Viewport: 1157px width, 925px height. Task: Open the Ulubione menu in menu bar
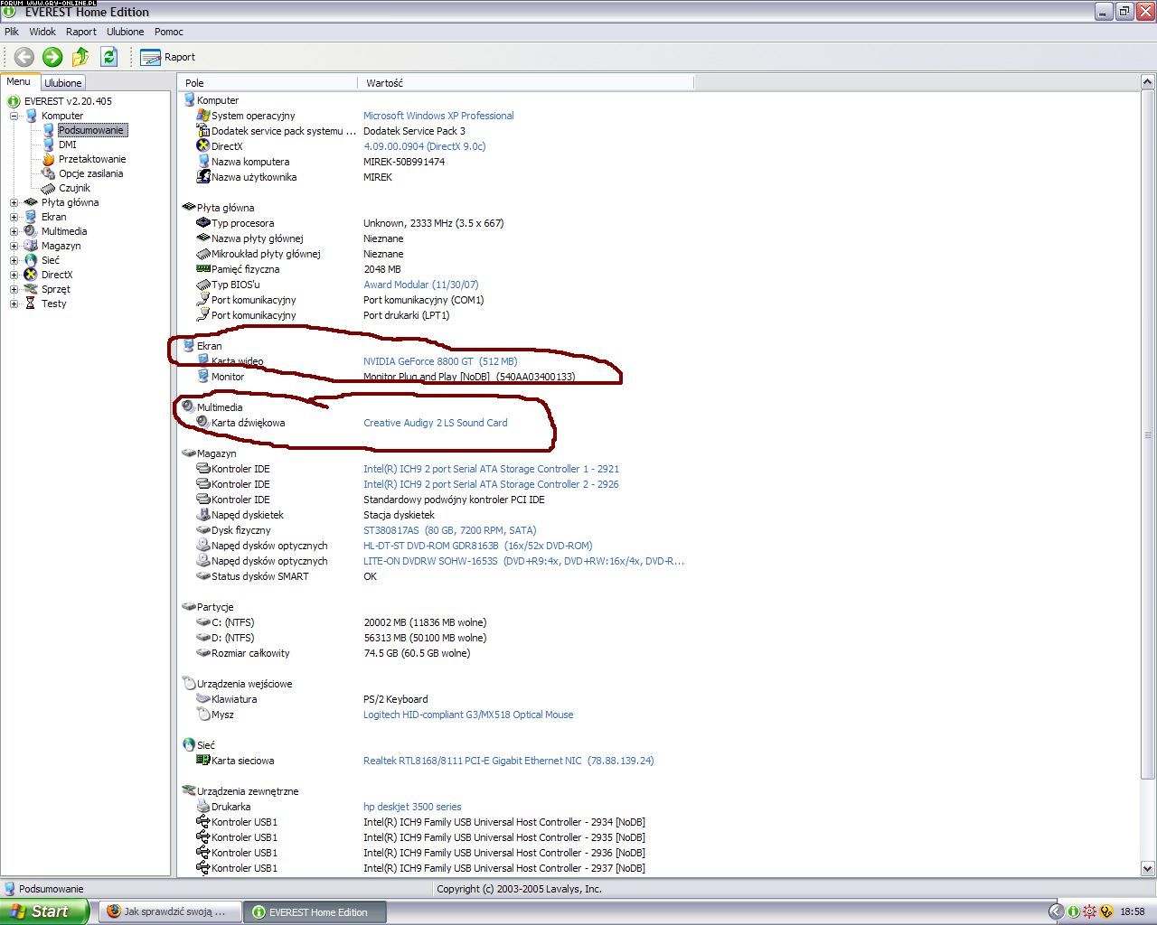tap(125, 32)
